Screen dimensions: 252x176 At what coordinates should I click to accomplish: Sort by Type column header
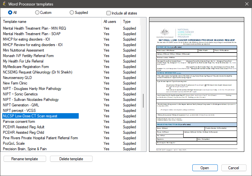tap(127, 22)
